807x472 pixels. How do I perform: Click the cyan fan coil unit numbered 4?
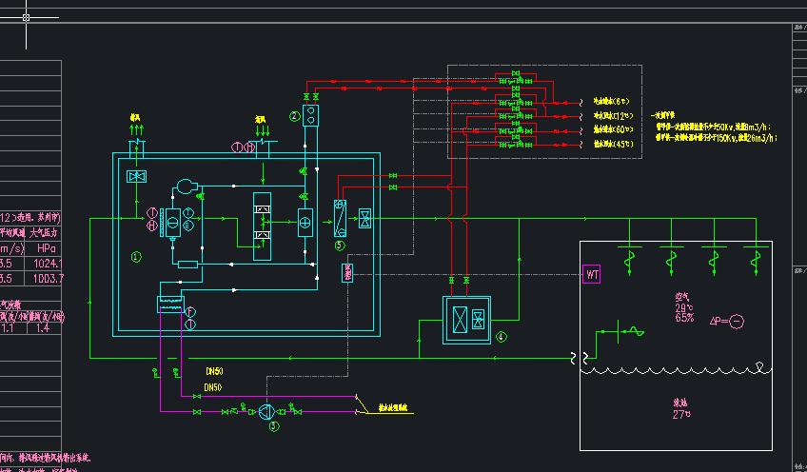467,320
